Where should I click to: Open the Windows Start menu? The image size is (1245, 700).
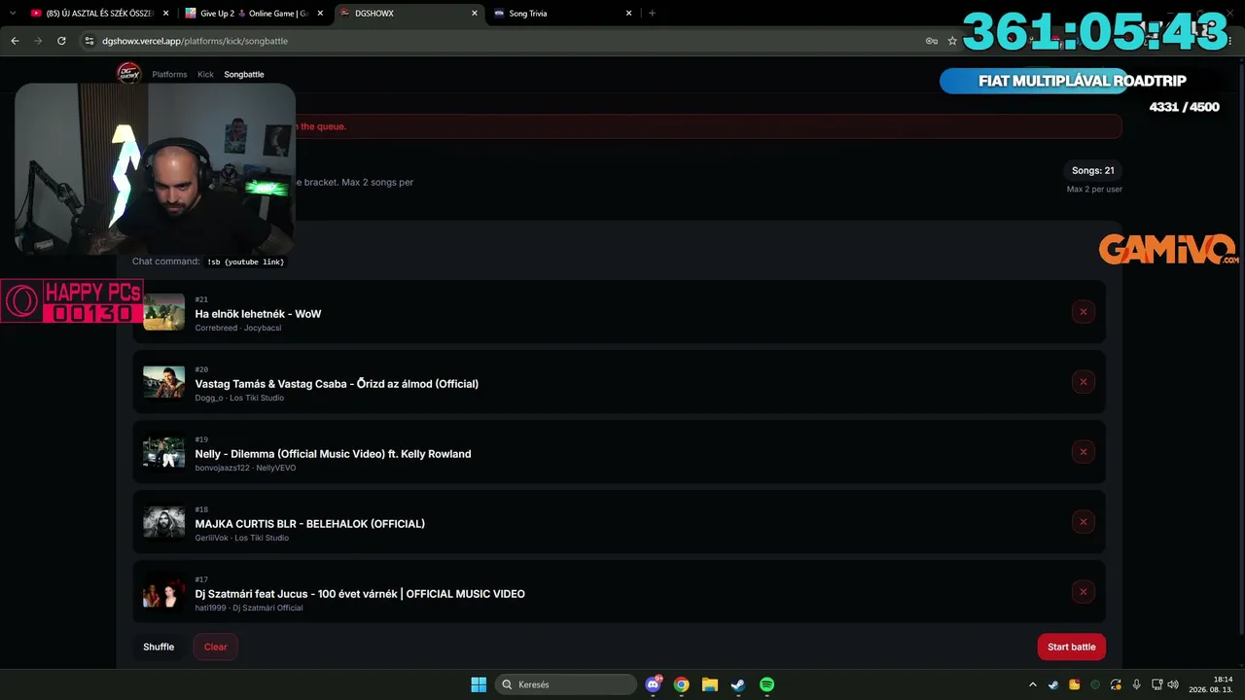coord(479,684)
